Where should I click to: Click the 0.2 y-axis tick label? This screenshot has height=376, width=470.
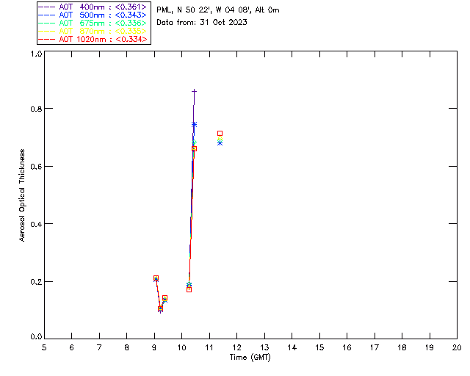(x=36, y=281)
